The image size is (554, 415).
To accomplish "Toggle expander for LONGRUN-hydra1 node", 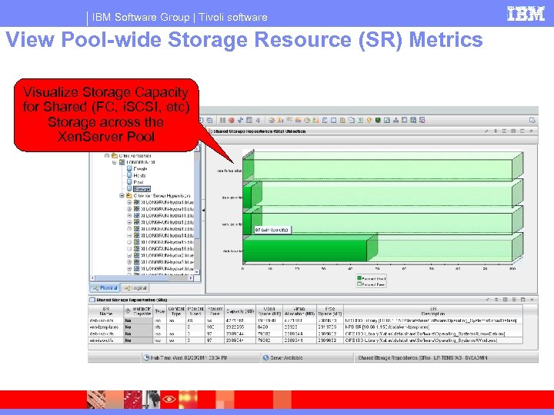I will pos(129,202).
